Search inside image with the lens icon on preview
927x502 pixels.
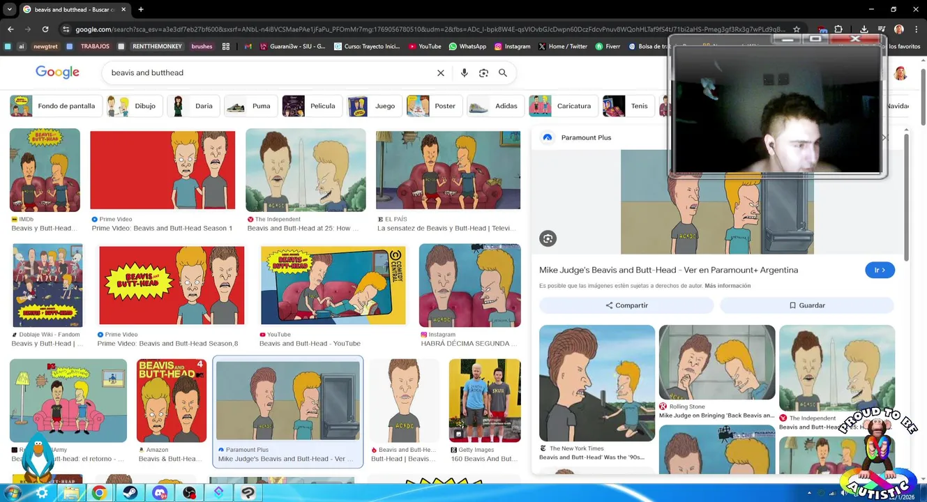click(548, 238)
